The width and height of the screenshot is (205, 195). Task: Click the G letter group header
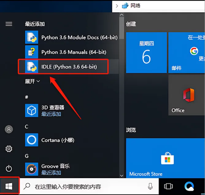27,156
